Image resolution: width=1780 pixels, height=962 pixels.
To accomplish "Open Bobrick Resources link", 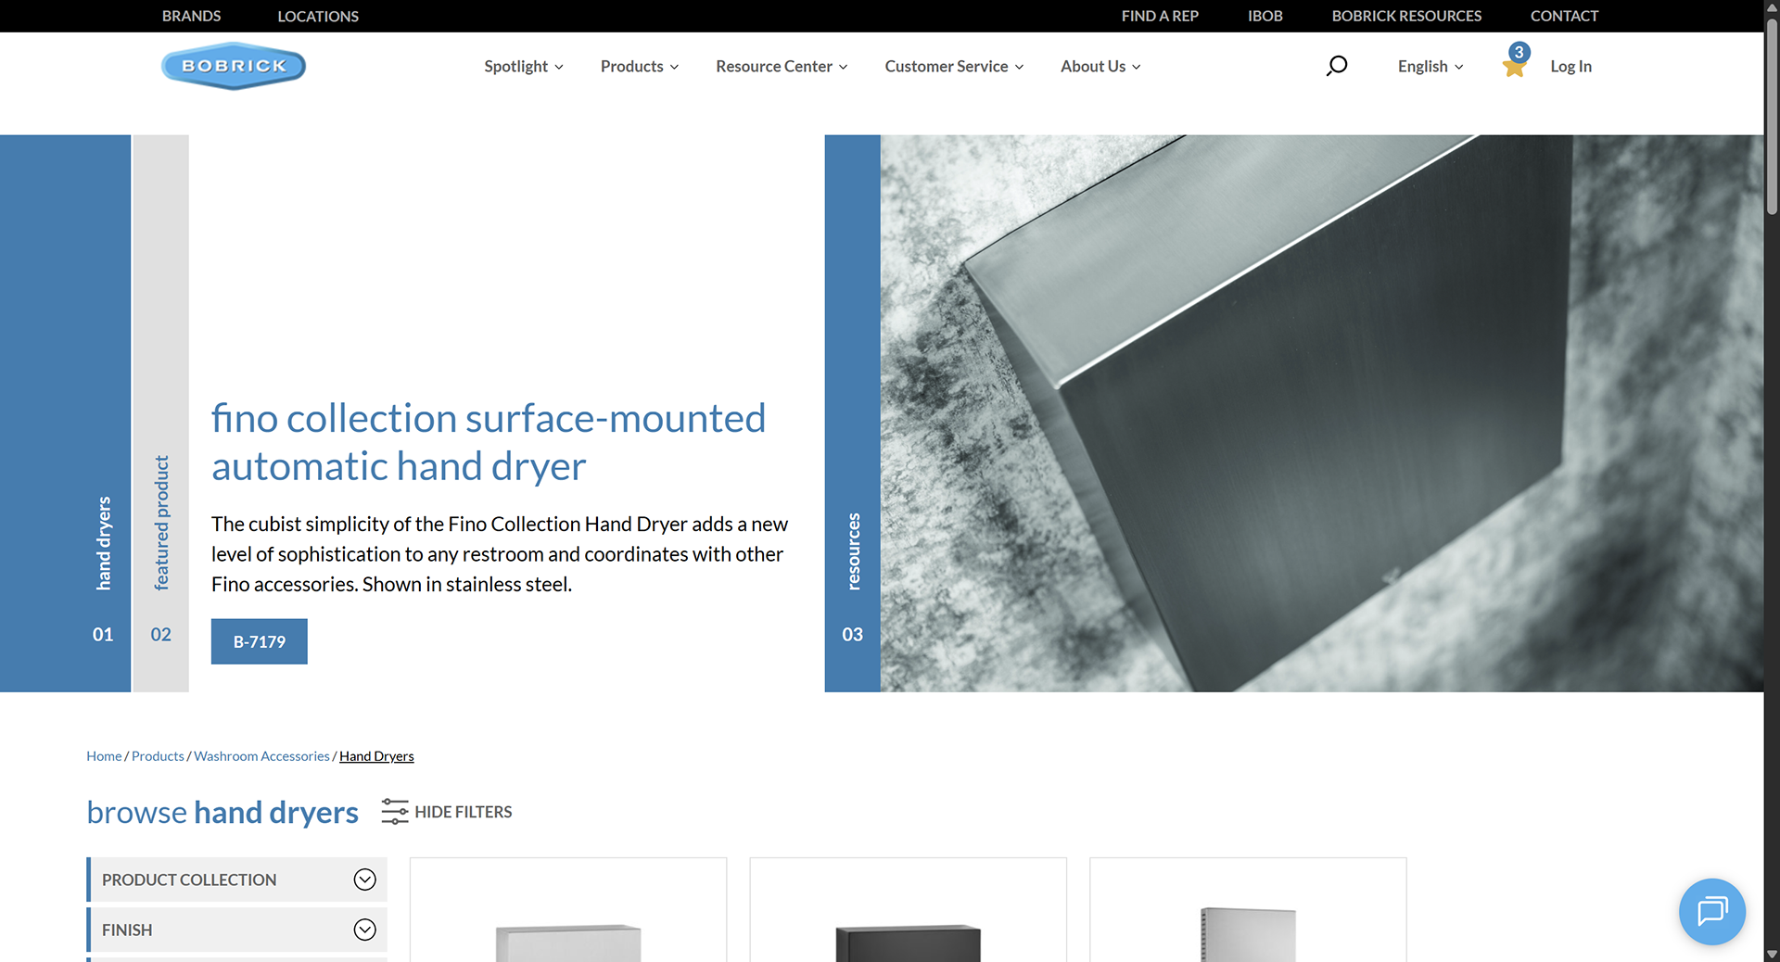I will point(1406,16).
